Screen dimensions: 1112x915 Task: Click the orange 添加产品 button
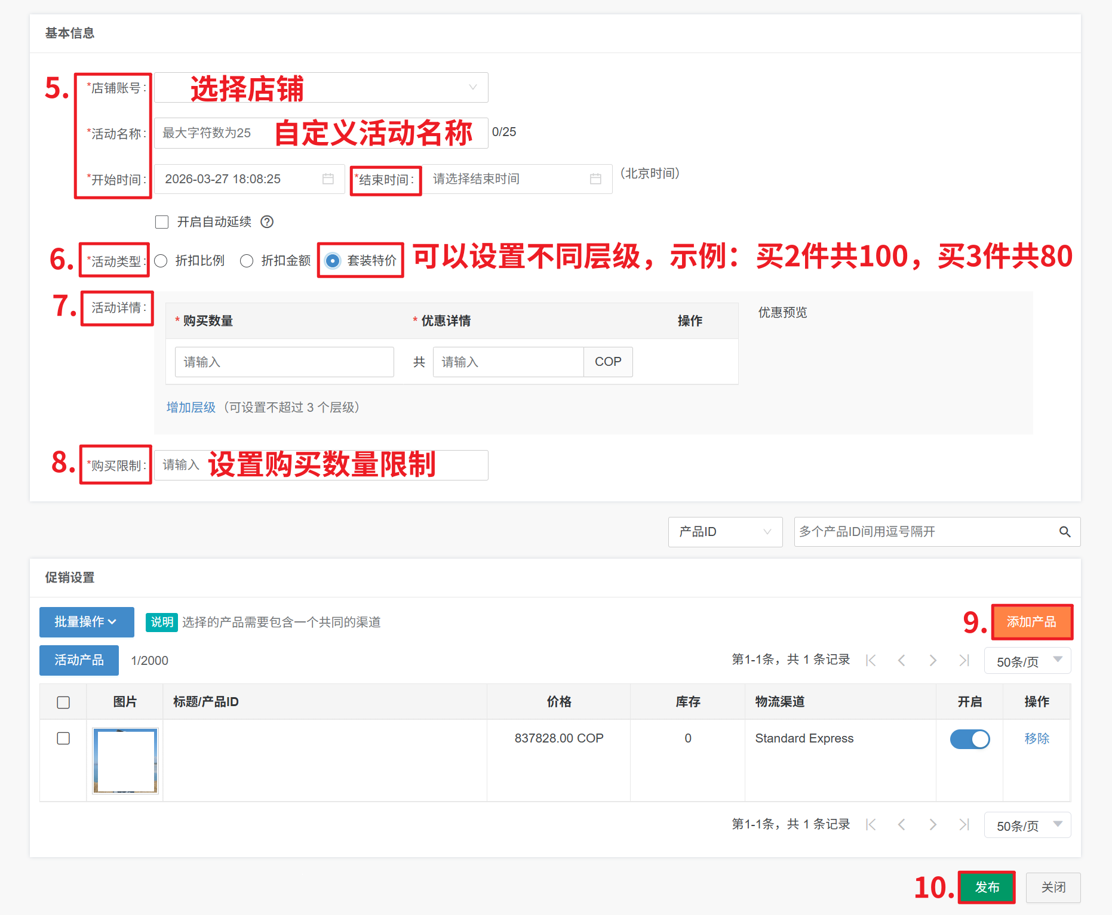click(1031, 622)
